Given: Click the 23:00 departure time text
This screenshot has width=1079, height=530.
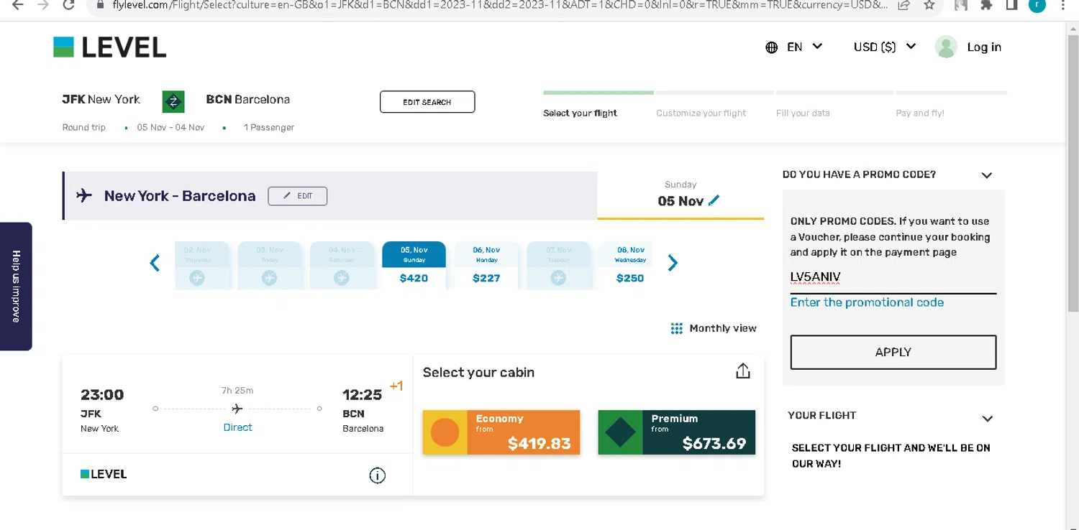Looking at the screenshot, I should click(102, 394).
